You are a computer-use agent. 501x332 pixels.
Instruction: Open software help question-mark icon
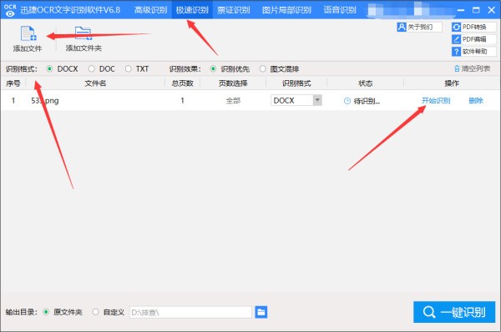tap(456, 52)
